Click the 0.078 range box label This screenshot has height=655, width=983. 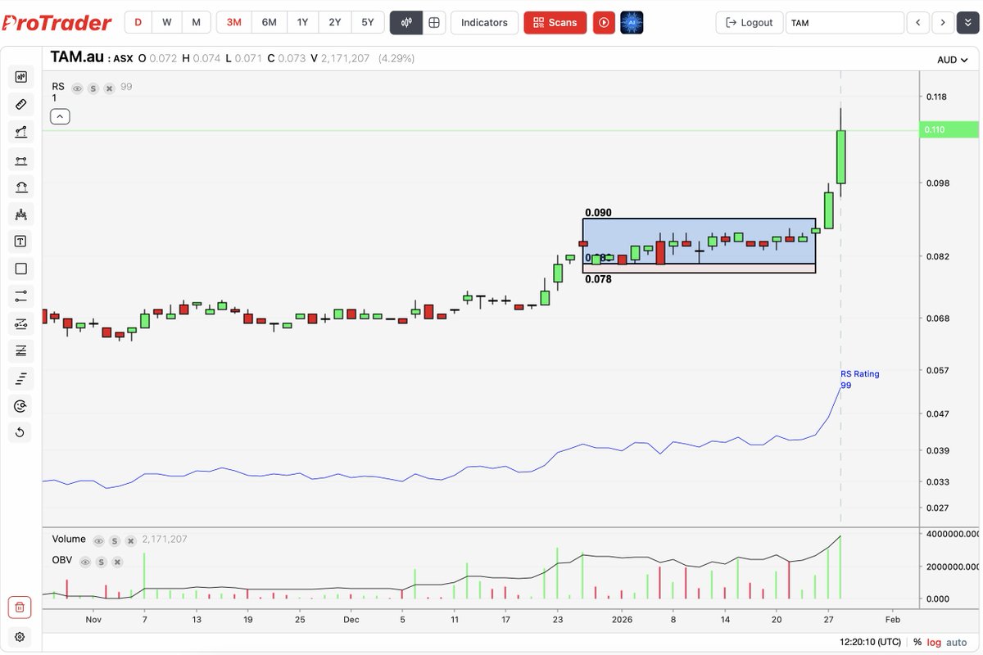[x=598, y=279]
